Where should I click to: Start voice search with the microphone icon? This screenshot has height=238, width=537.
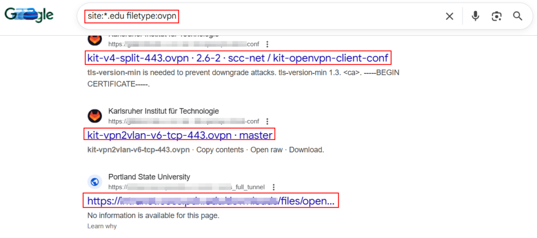475,16
